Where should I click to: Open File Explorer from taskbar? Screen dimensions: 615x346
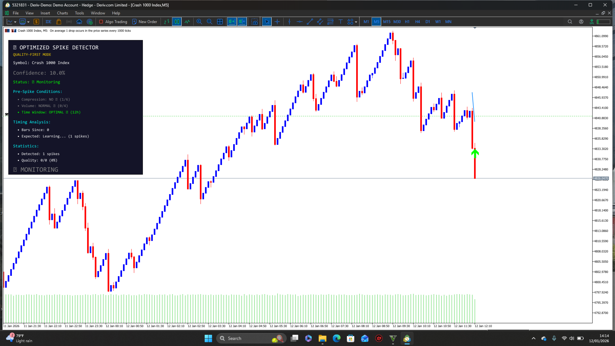pos(322,338)
